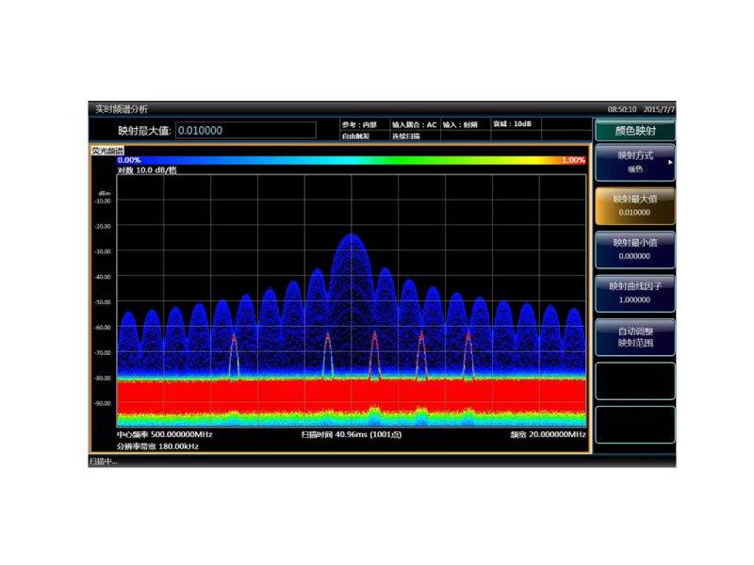Open the 颜色映射 menu header
Image resolution: width=754 pixels, height=565 pixels.
pos(634,130)
